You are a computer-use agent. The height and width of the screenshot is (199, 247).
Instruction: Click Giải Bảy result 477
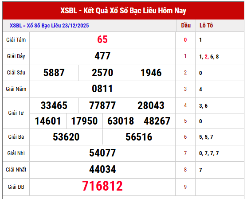coord(102,56)
